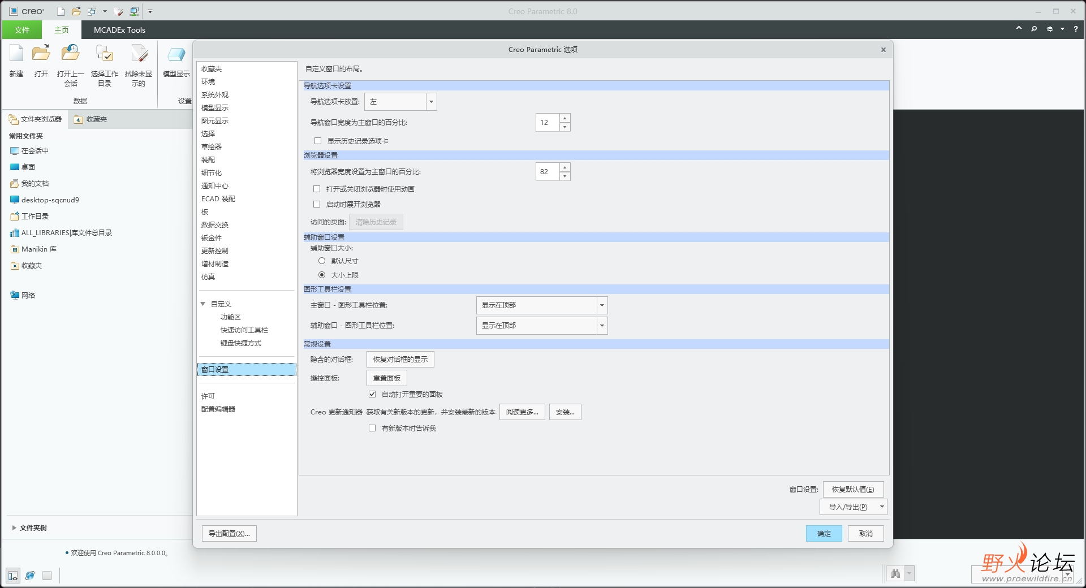Collapse the 自定义 tree node

(203, 304)
